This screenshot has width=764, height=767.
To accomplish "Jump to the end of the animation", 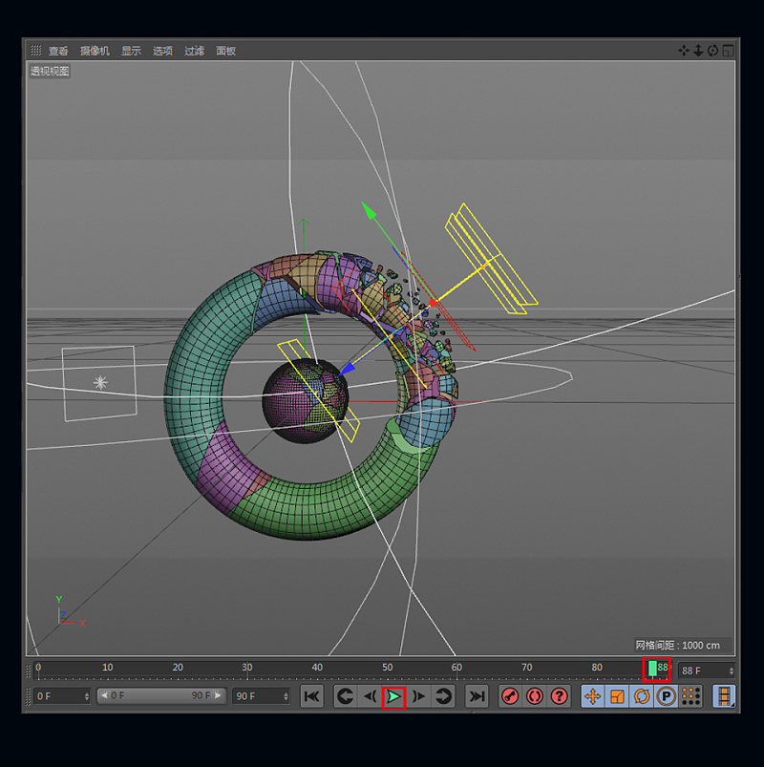I will [x=477, y=696].
